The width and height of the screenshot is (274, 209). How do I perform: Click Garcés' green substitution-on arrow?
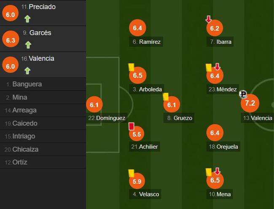(x=28, y=45)
